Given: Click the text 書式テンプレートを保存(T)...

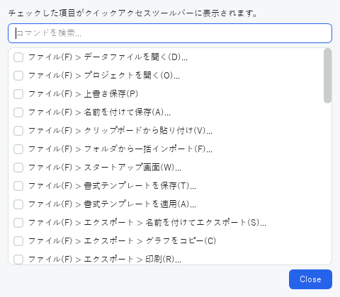Looking at the screenshot, I should click(140, 186).
